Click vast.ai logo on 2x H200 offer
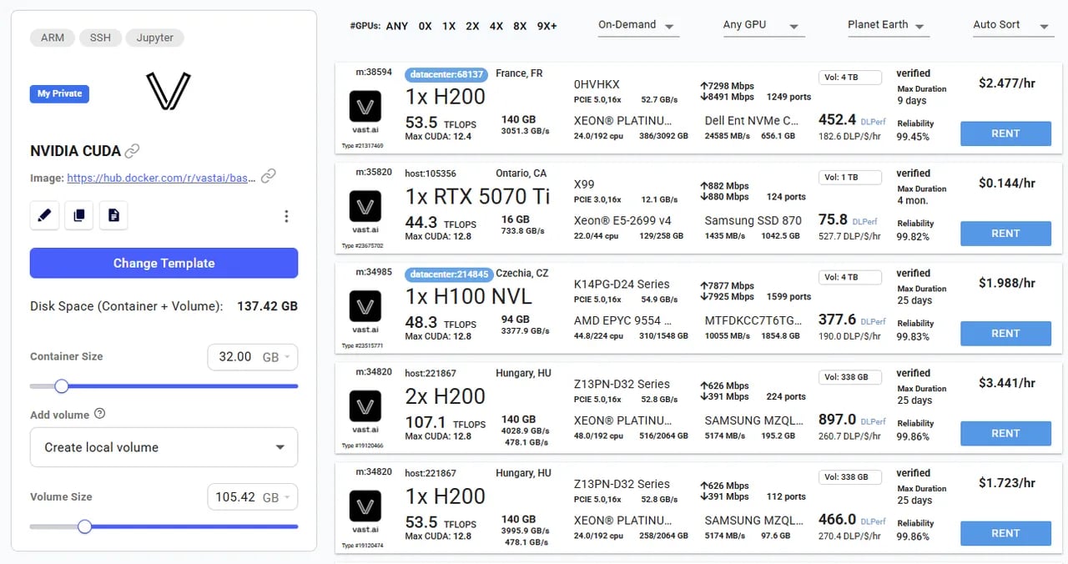Screen dimensions: 1068x564 [x=365, y=407]
